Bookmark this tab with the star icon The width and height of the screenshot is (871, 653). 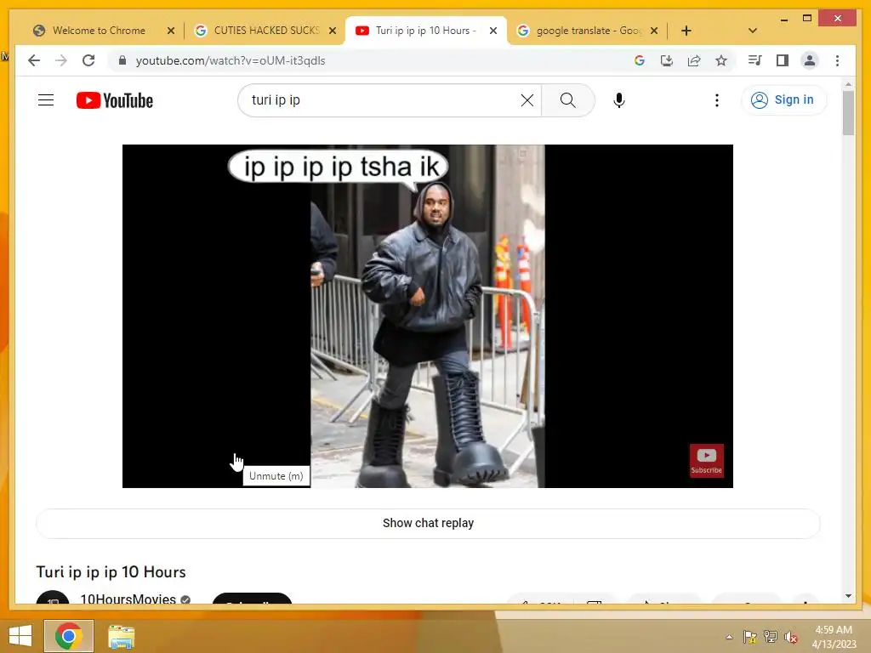click(x=721, y=60)
